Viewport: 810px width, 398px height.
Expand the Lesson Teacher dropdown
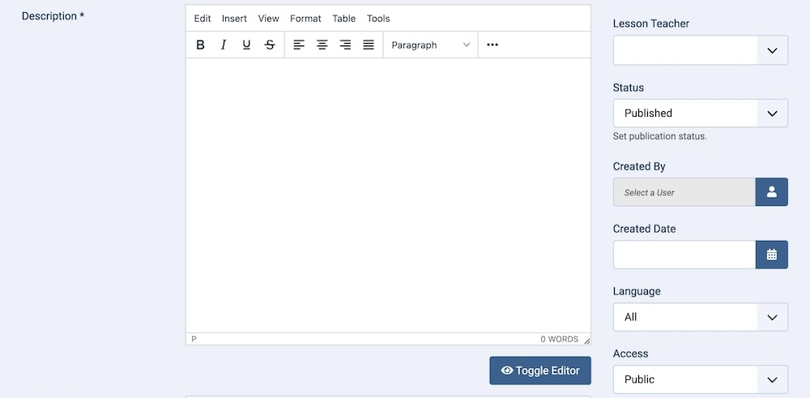(x=700, y=50)
